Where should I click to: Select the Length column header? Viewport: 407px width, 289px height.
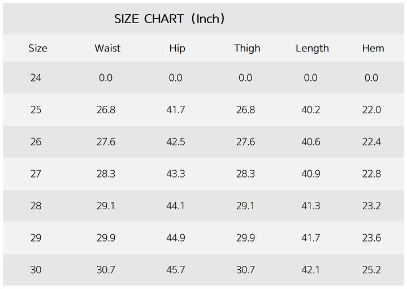[x=312, y=49]
